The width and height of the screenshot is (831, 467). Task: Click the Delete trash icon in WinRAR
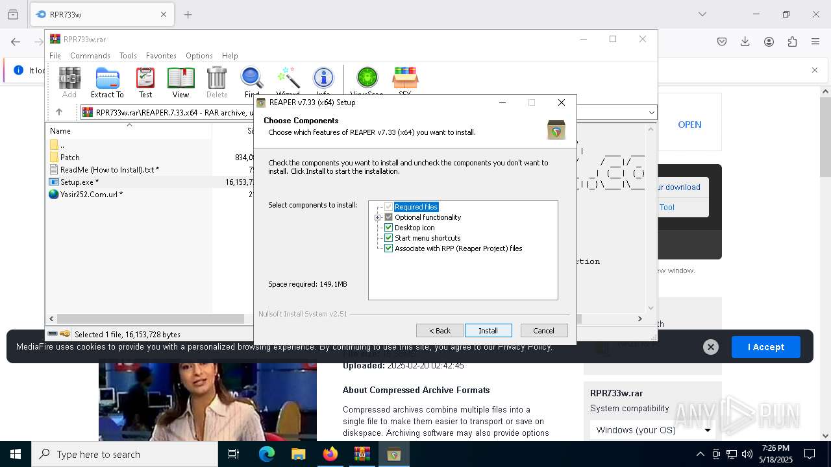pyautogui.click(x=217, y=82)
